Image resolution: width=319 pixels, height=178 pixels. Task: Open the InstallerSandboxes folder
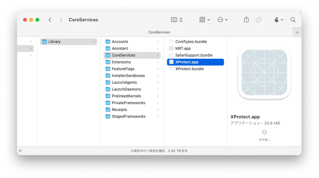tap(132, 76)
